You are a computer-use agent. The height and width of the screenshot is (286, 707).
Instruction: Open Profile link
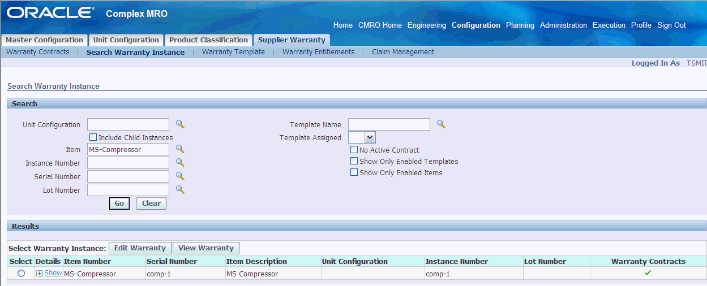point(641,25)
